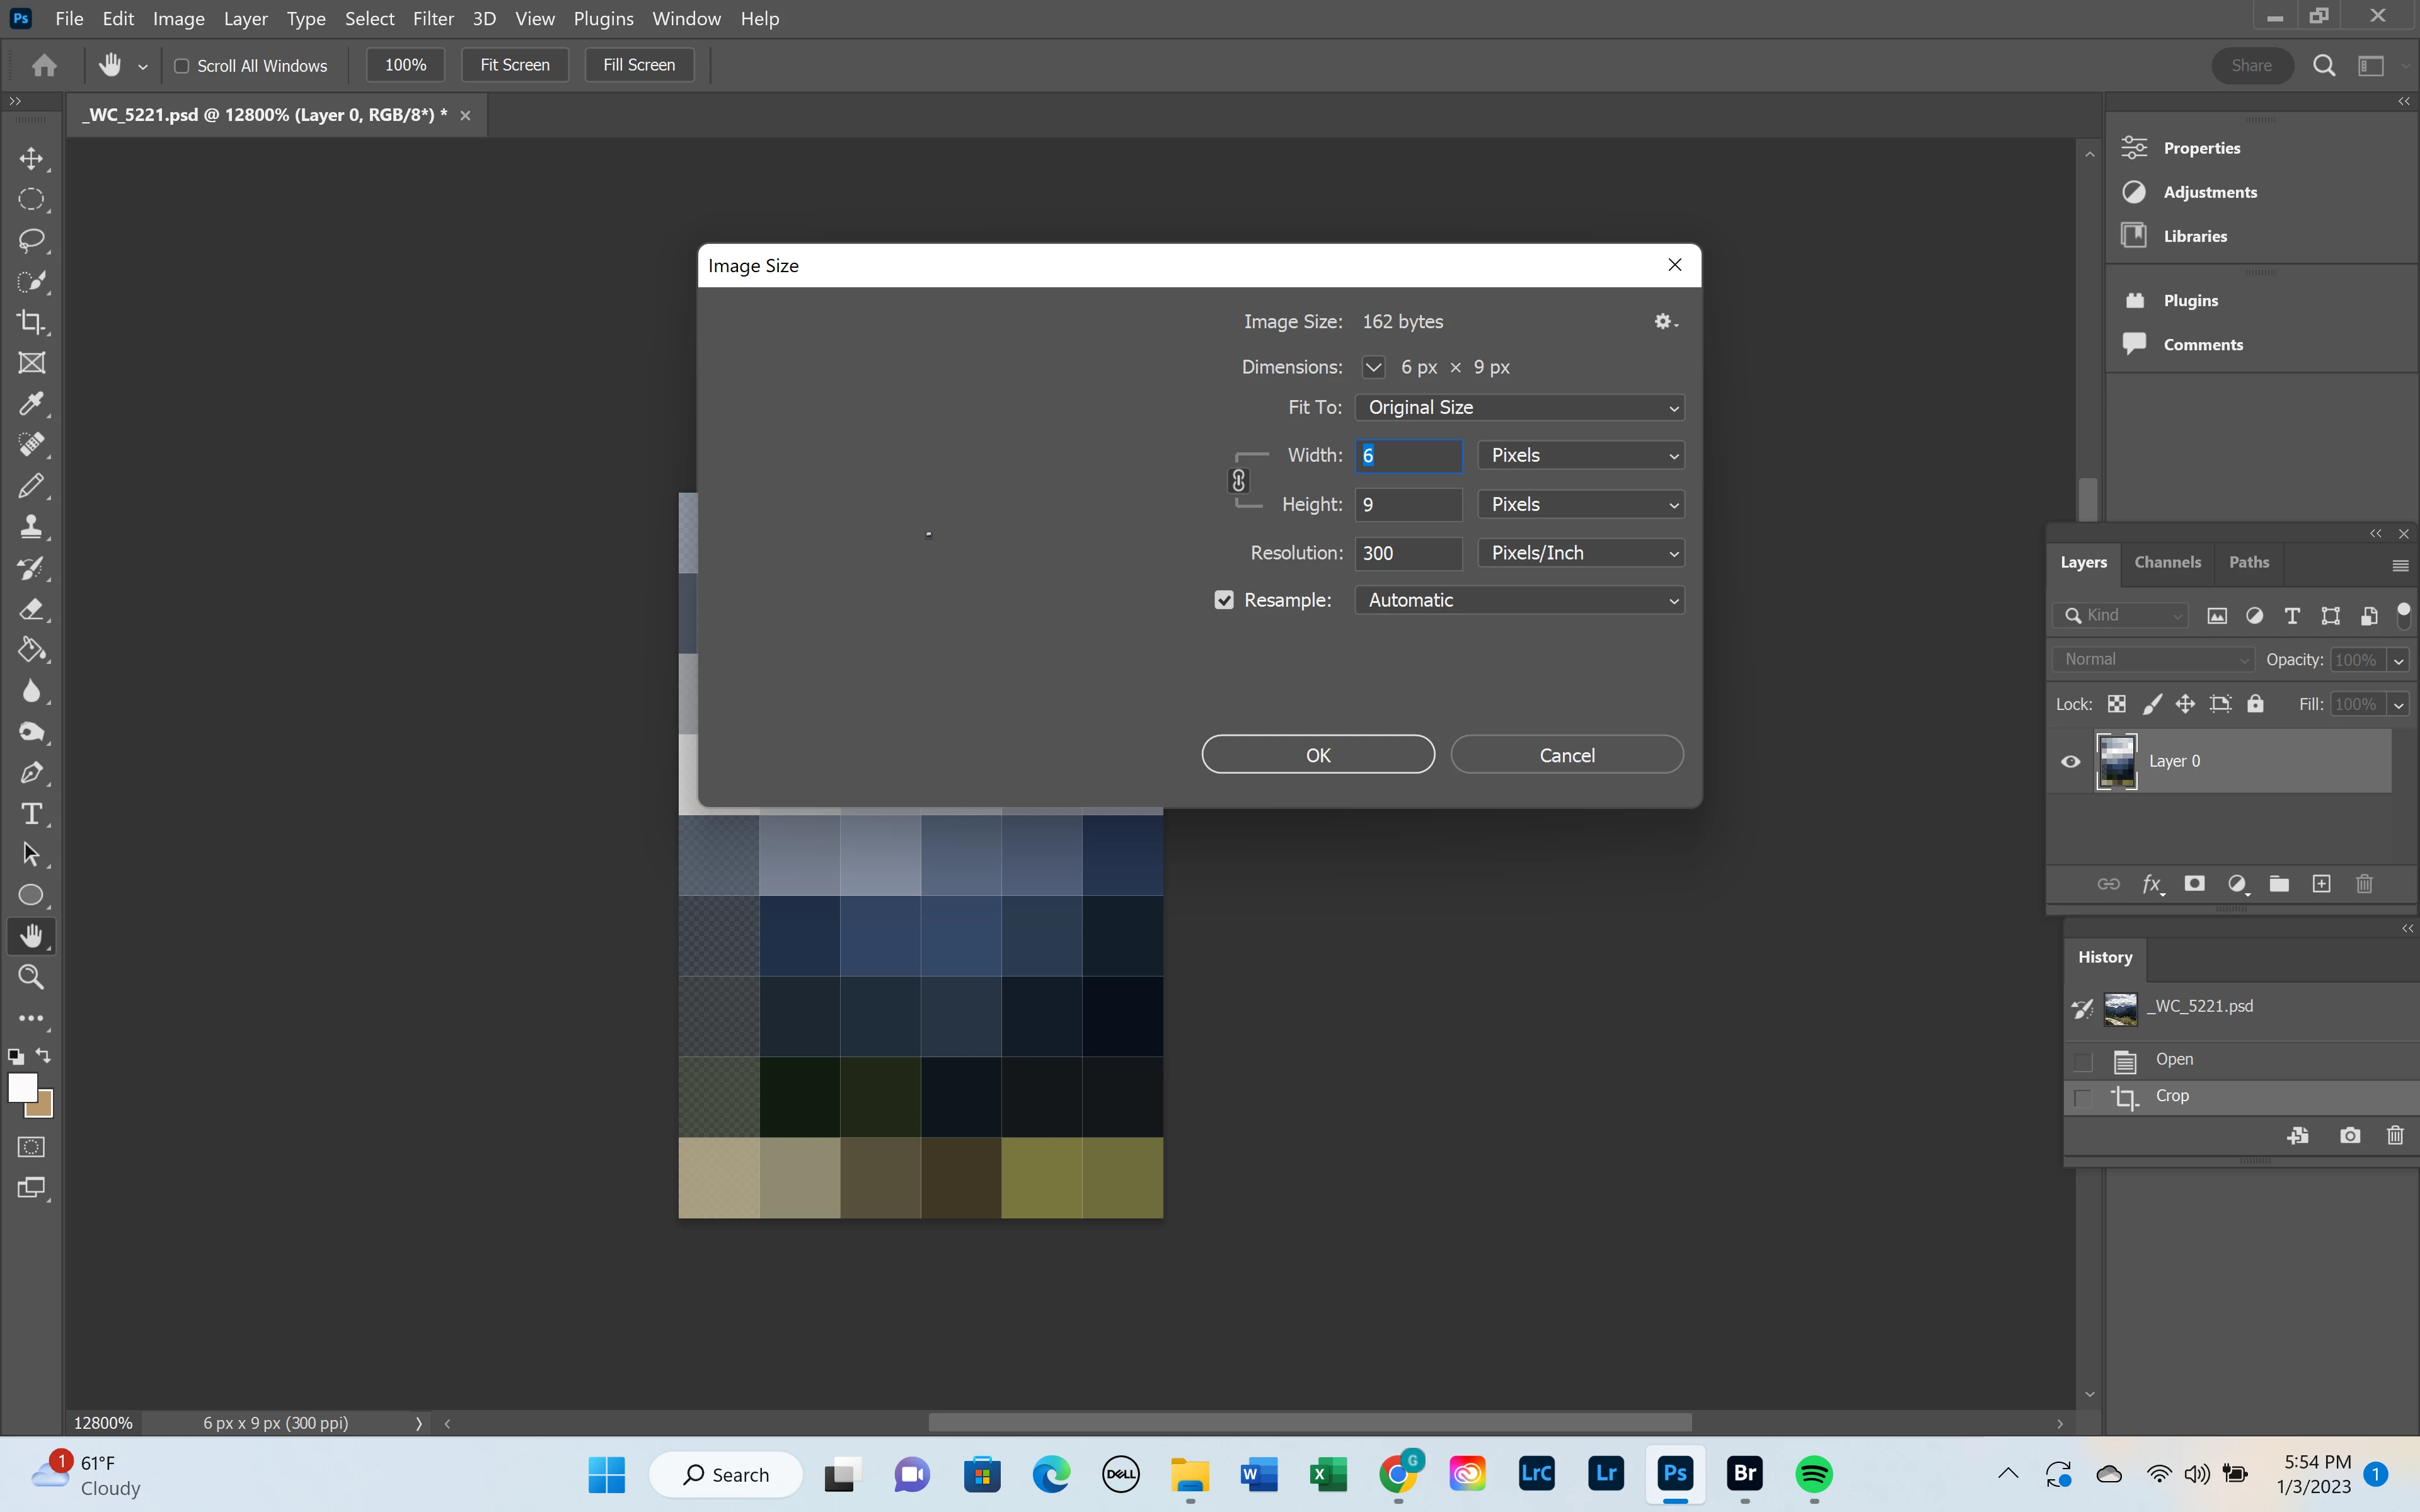Select the Eyedropper tool

[31, 404]
